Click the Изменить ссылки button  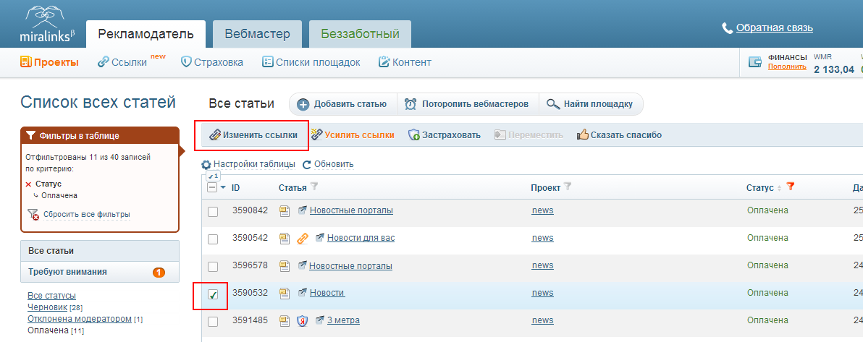tap(253, 134)
